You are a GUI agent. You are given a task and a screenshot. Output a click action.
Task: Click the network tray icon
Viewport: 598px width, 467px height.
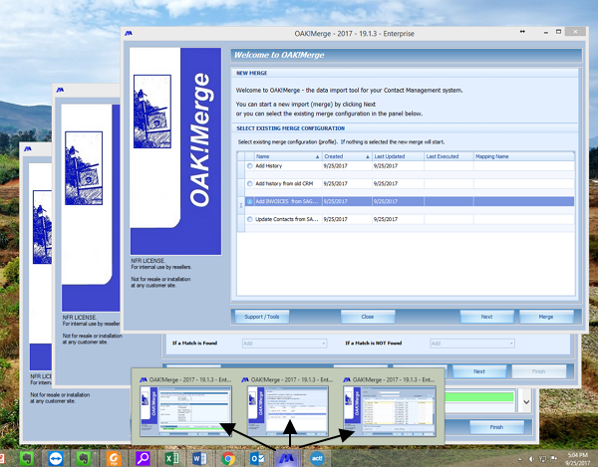click(x=543, y=459)
